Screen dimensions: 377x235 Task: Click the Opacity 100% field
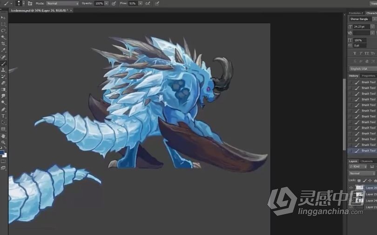(99, 3)
